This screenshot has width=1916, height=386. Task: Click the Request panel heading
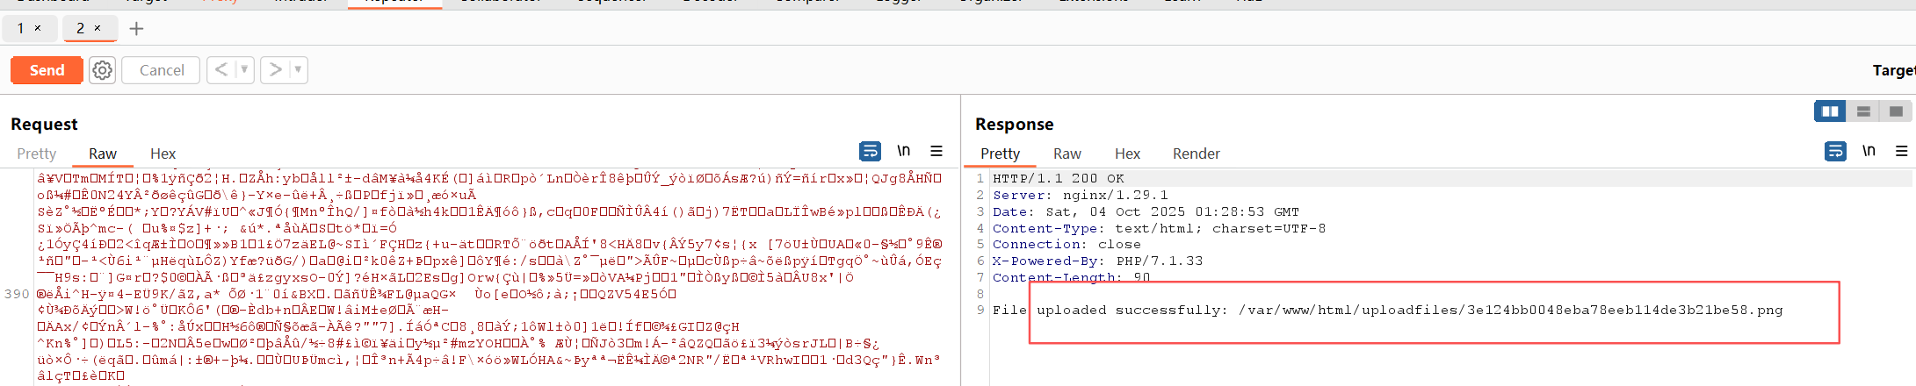44,124
